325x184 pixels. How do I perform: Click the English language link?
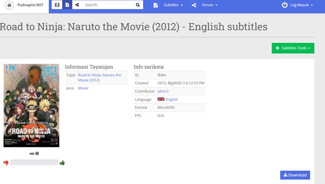pyautogui.click(x=172, y=99)
